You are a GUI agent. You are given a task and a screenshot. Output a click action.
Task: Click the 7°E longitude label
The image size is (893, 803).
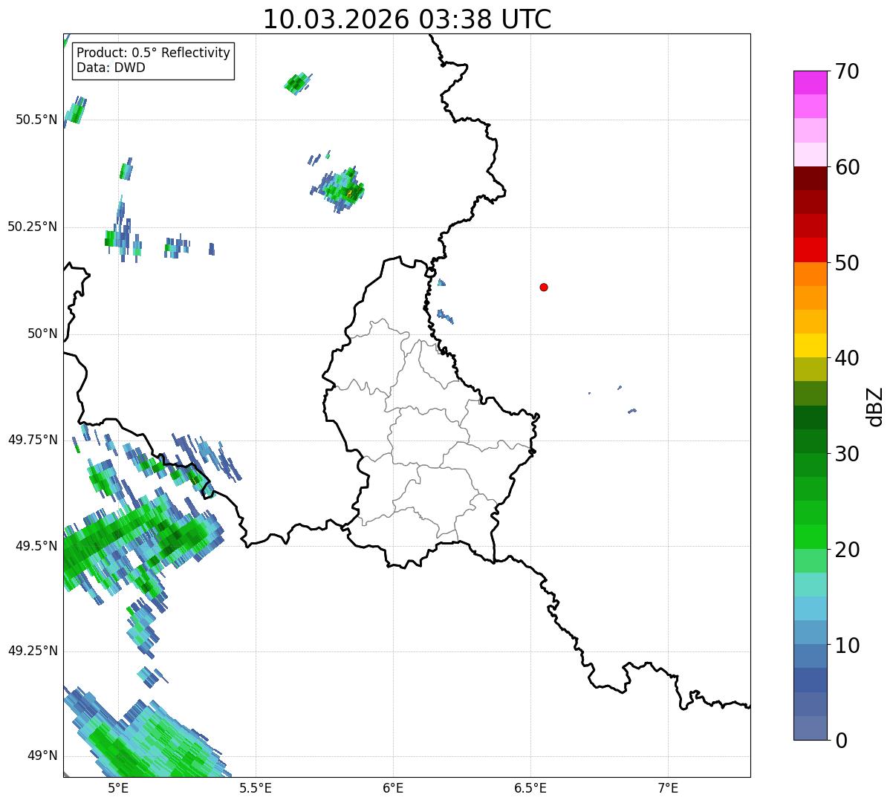[668, 787]
